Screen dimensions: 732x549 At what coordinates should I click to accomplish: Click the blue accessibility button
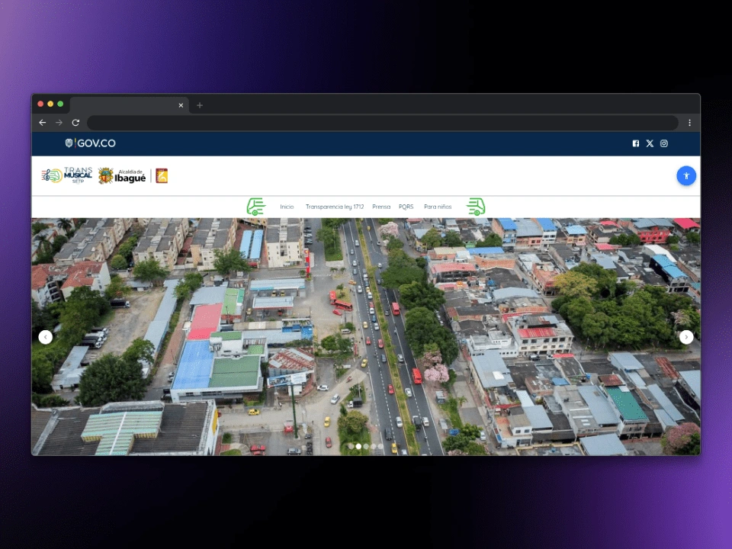pyautogui.click(x=685, y=176)
